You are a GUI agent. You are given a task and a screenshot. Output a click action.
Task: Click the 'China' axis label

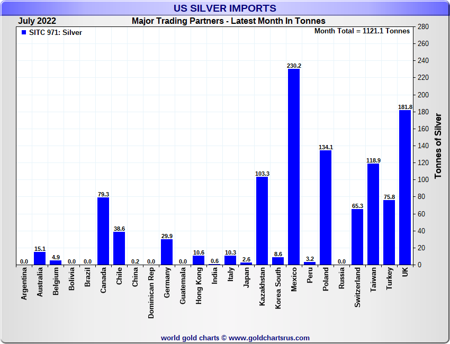click(135, 277)
